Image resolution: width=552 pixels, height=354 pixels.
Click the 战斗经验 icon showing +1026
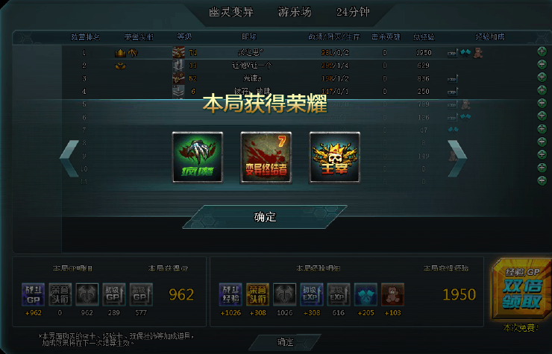pyautogui.click(x=230, y=294)
